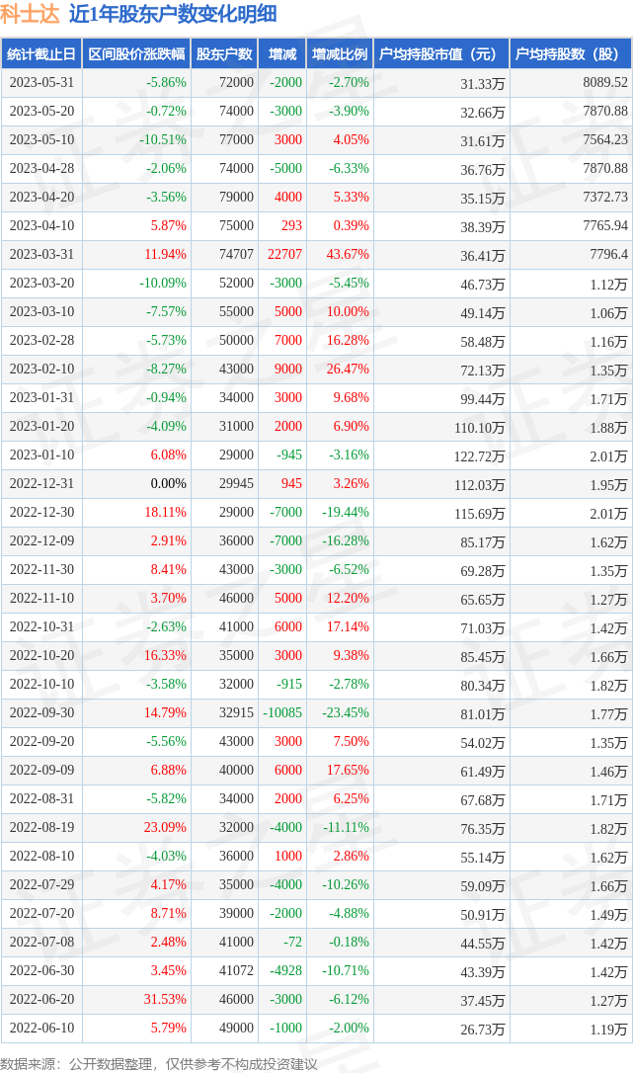Select the 2023-05-31 date cell
The image size is (633, 1073).
click(x=41, y=83)
